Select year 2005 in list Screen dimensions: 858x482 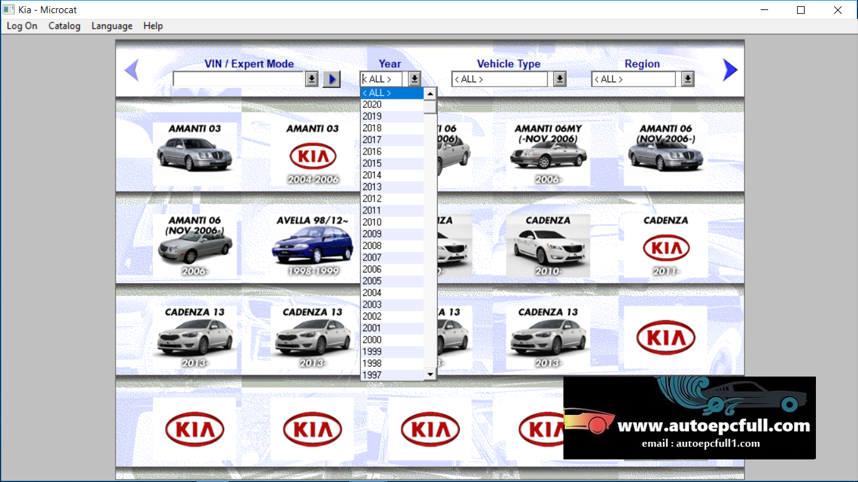(x=392, y=281)
